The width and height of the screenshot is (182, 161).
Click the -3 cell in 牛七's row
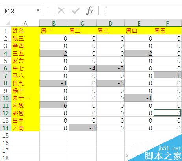[110, 68]
